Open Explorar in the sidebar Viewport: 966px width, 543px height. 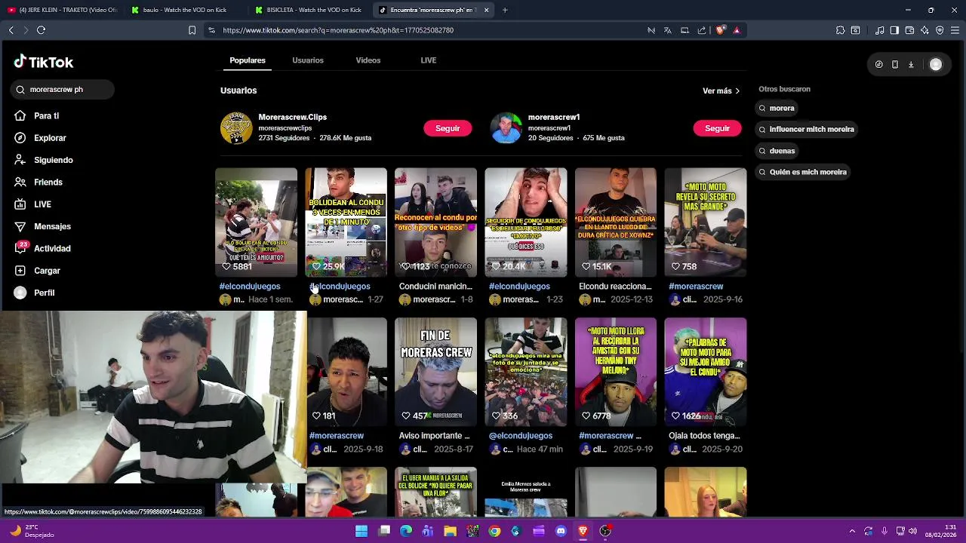pos(50,138)
